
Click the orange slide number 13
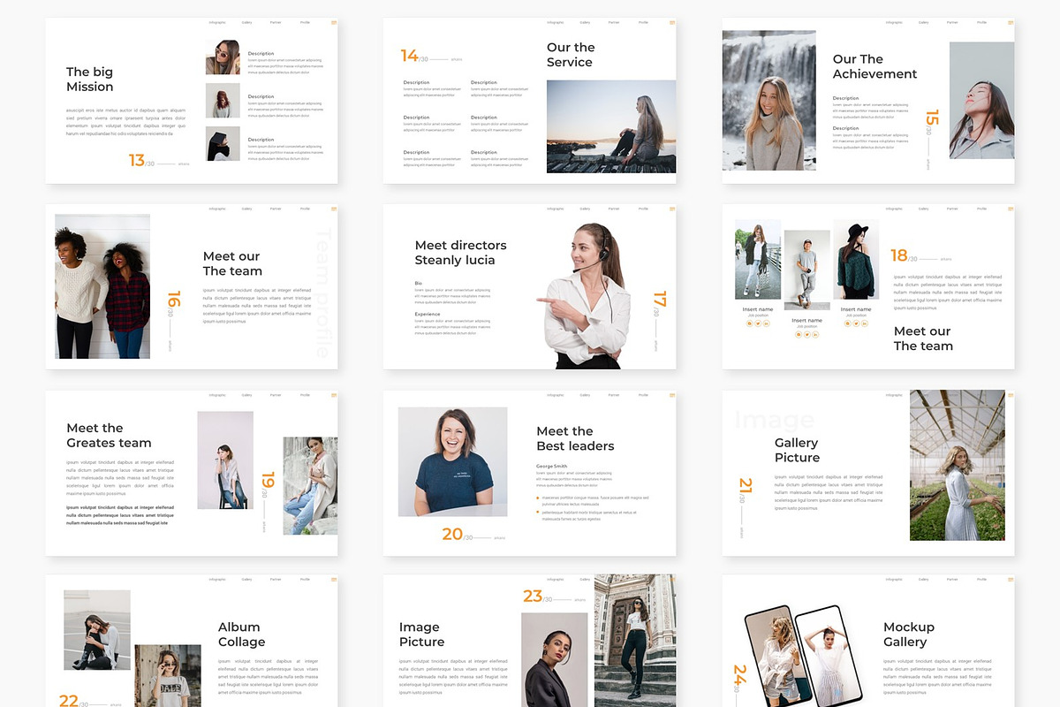point(136,160)
